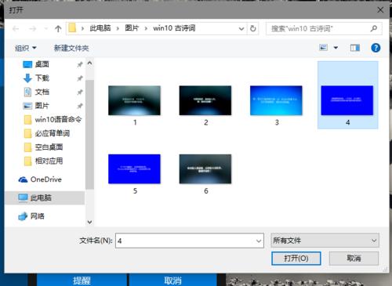This screenshot has height=286, width=392.
Task: Open 图片 in the sidebar
Action: [x=42, y=106]
